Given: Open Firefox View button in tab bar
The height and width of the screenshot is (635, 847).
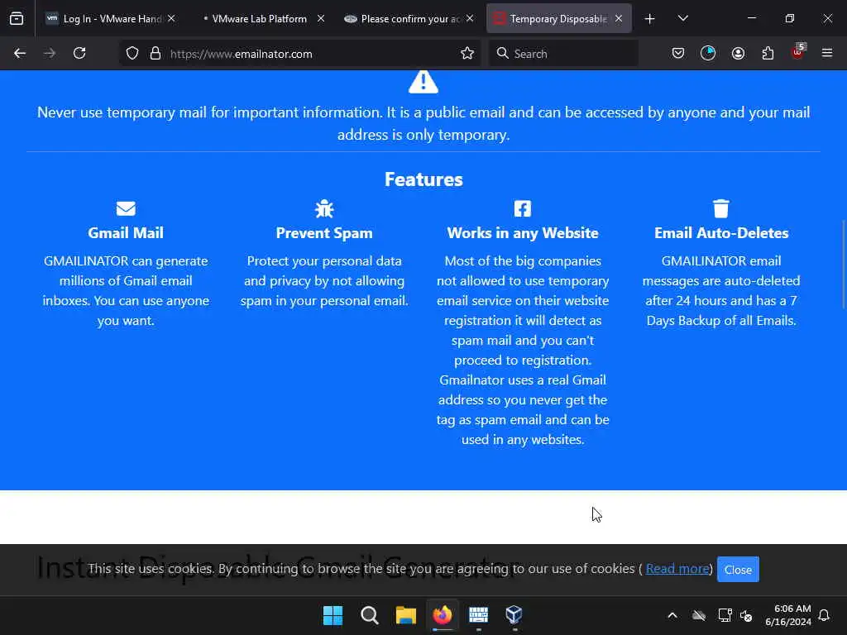Looking at the screenshot, I should (17, 18).
